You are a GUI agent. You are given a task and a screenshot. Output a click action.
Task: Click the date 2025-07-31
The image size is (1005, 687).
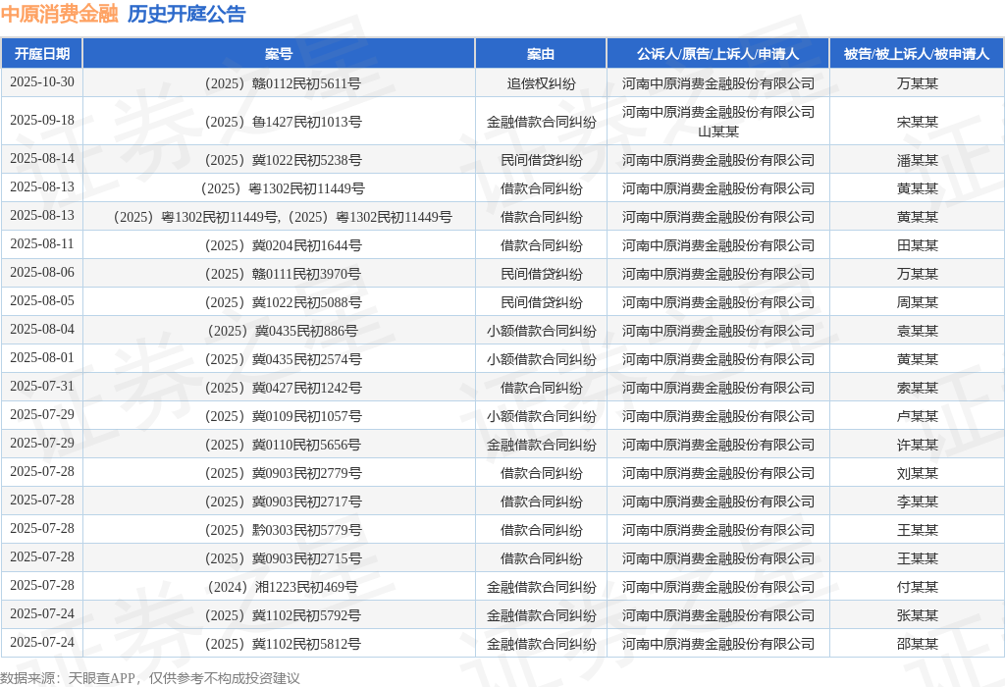[x=41, y=387]
